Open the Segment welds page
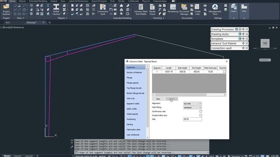 (133, 103)
